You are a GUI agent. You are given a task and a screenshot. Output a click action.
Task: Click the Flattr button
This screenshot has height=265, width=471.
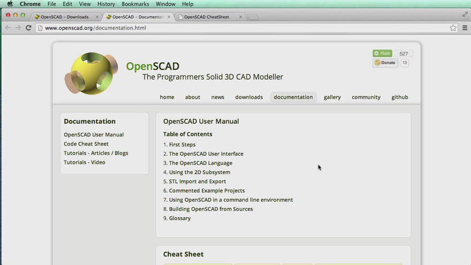point(382,54)
